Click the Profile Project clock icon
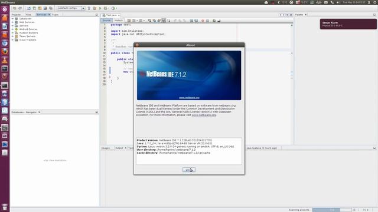Viewport: 378px width, 212px height. point(113,8)
